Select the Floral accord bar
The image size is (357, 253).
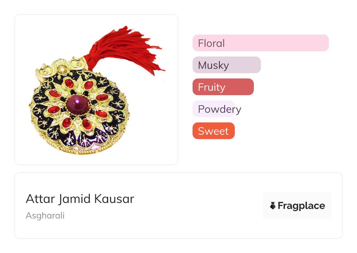[x=260, y=43]
